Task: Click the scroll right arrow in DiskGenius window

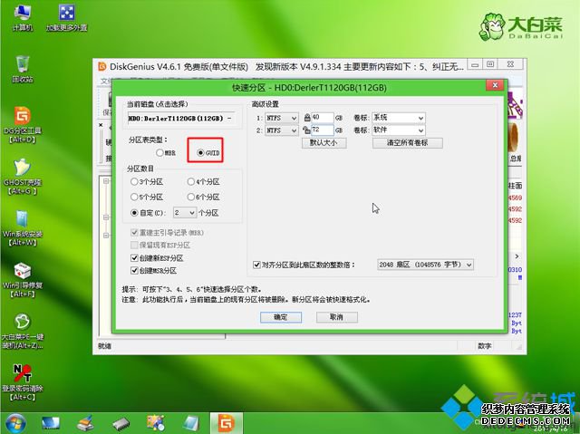Action: pos(517,256)
